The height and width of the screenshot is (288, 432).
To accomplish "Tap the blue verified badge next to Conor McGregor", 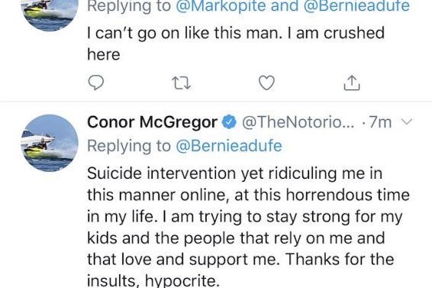I will pyautogui.click(x=229, y=122).
